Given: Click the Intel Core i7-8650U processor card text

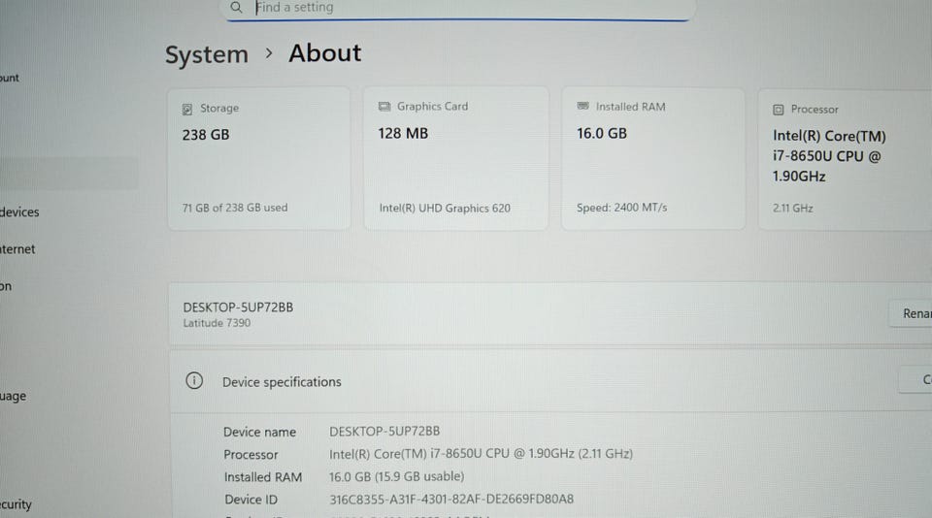Looking at the screenshot, I should point(829,155).
